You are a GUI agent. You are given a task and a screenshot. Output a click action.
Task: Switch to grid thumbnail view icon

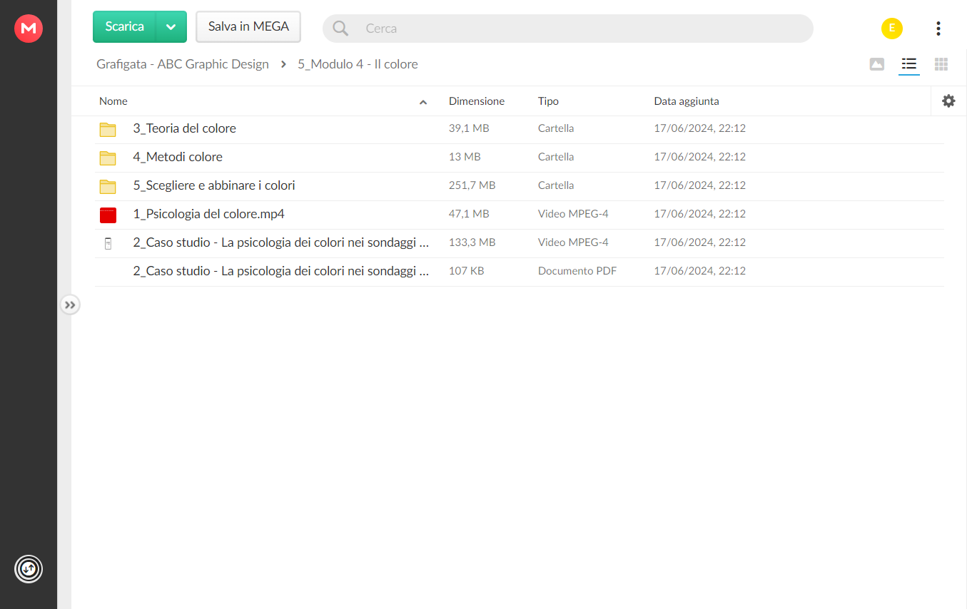(x=941, y=64)
